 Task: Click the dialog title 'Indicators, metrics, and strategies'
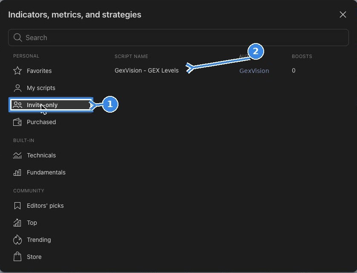(x=75, y=15)
